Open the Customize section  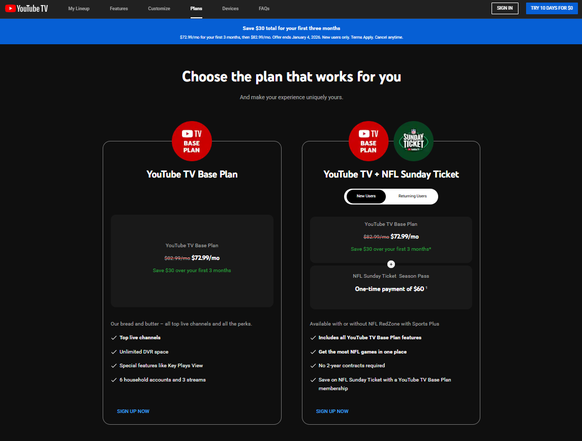pos(159,9)
